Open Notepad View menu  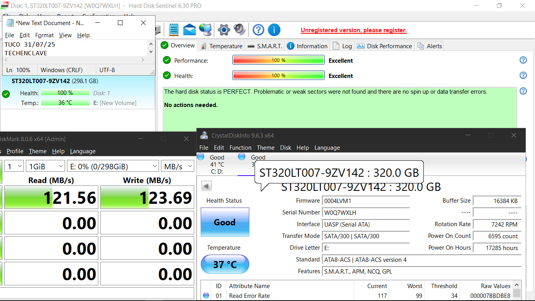(x=65, y=35)
